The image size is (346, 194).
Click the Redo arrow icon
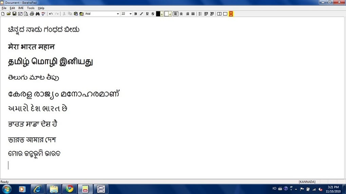point(57,14)
